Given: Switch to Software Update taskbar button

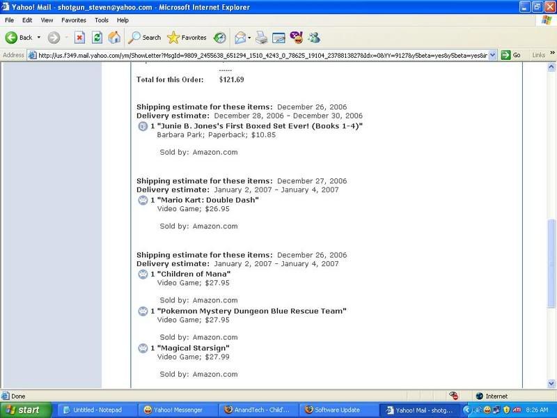Looking at the screenshot, I should click(338, 410).
